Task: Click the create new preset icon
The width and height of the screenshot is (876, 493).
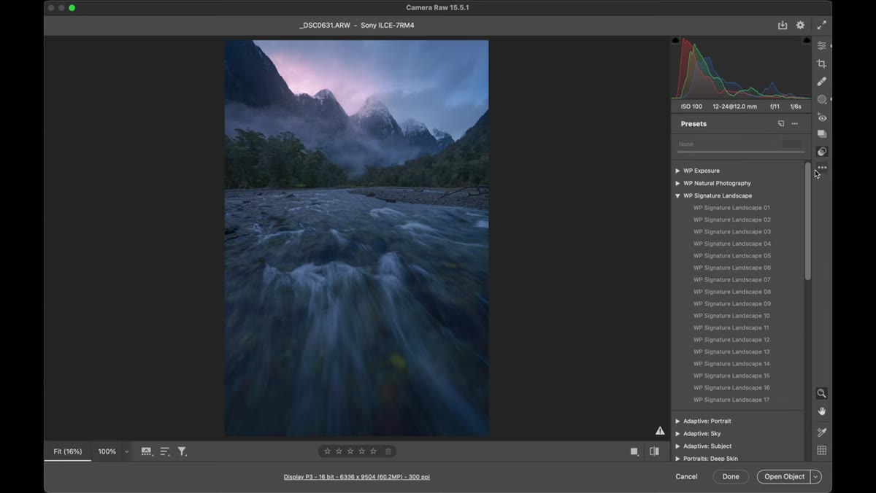Action: [781, 124]
